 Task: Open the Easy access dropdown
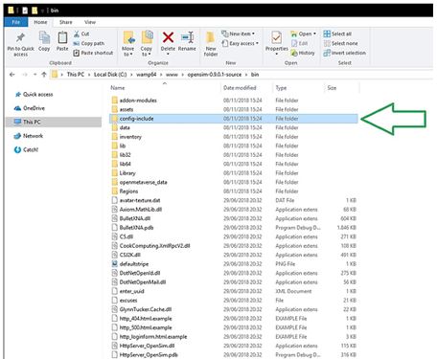click(240, 43)
